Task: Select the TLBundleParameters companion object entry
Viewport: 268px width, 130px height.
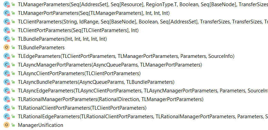Action: [x=41, y=48]
